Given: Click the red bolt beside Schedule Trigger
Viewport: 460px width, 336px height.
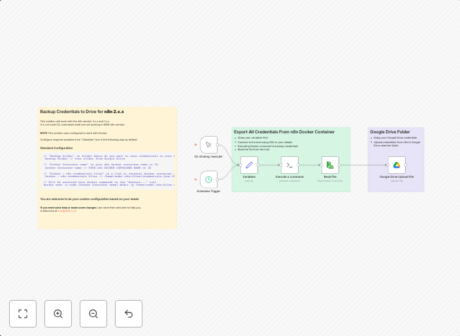Looking at the screenshot, I should pyautogui.click(x=195, y=179).
